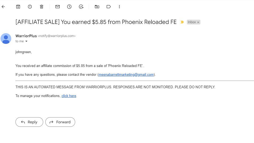
Task: Open the meenabarrettmarketing@gmail.com vendor link
Action: coord(126,75)
